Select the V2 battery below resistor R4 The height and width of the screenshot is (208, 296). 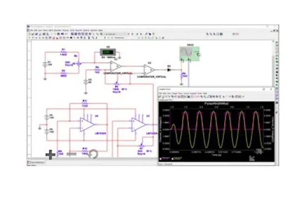tap(86, 81)
